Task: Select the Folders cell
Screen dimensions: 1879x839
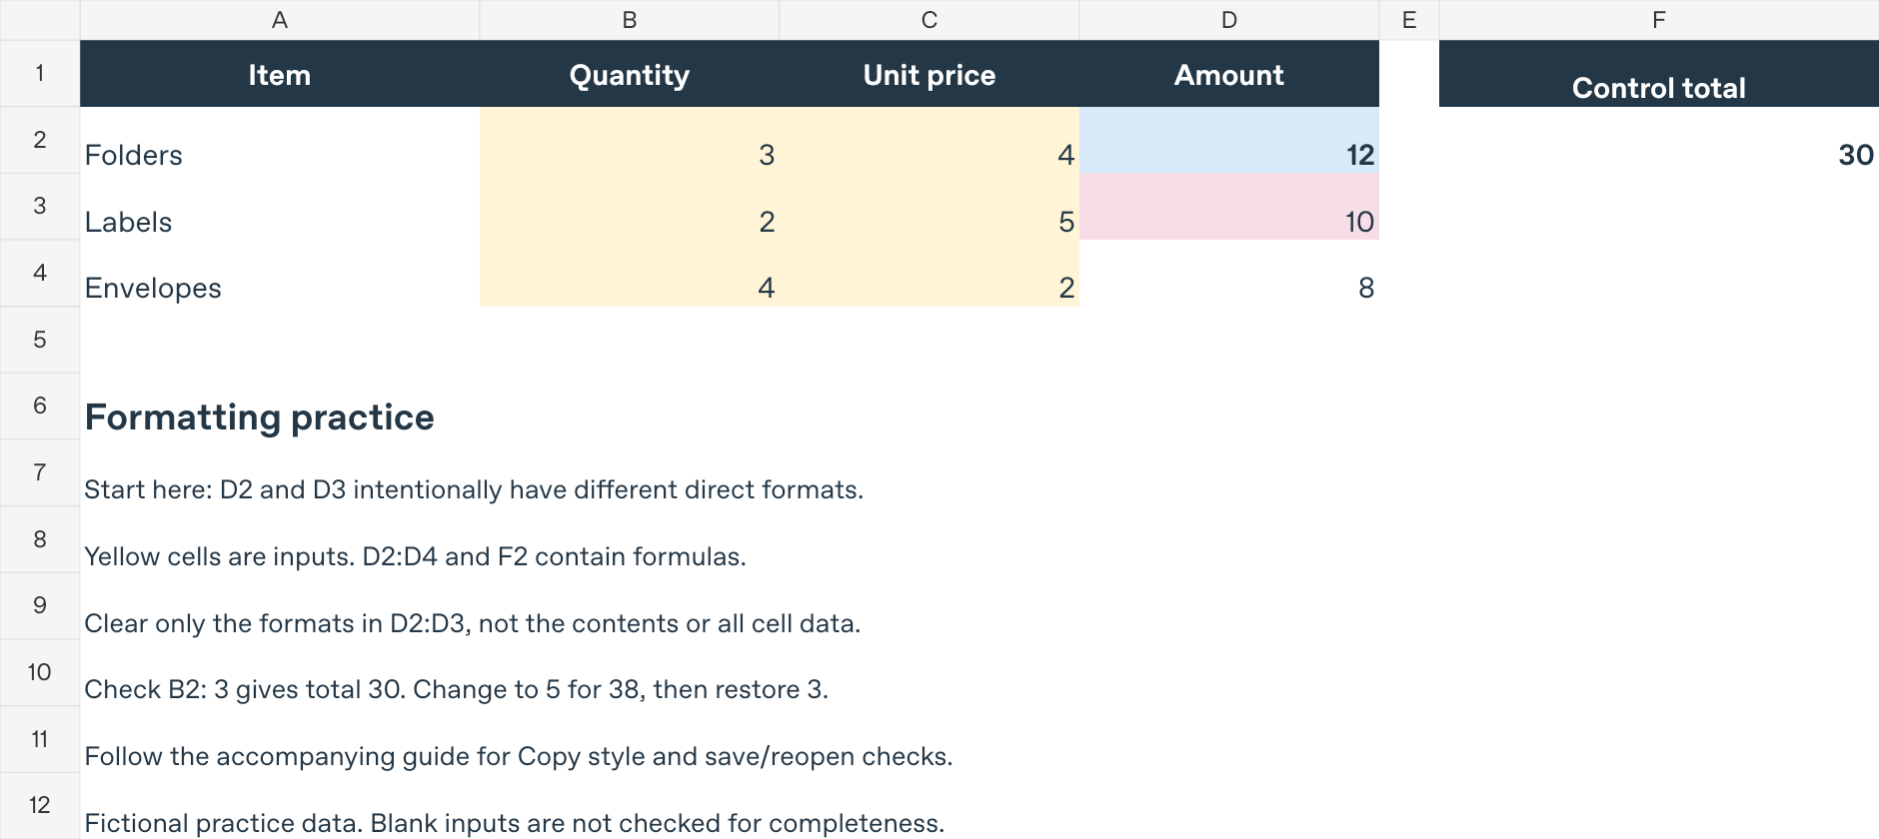Action: pos(280,141)
